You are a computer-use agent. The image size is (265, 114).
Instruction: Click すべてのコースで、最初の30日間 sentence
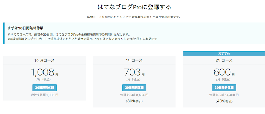(69, 35)
